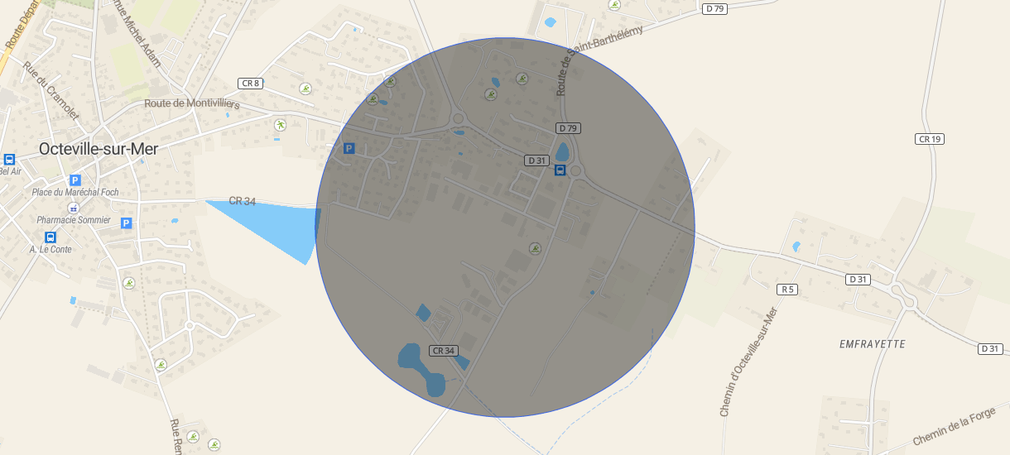Click the bus stop icon near the D 31 roundabout
The width and height of the screenshot is (1010, 455).
(x=560, y=170)
